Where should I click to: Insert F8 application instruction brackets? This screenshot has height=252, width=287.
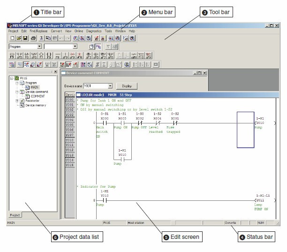tap(49, 55)
